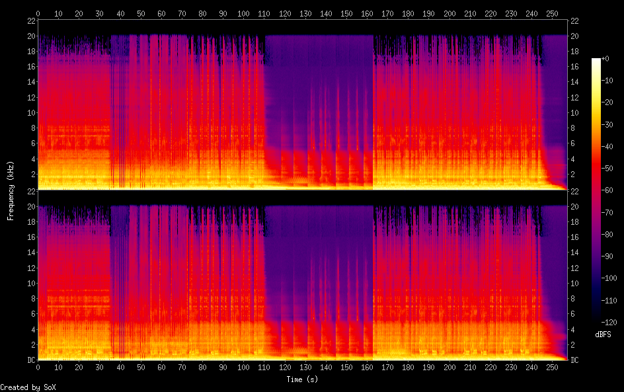Click the 250 tick on the top time axis
This screenshot has width=624, height=392.
point(553,13)
